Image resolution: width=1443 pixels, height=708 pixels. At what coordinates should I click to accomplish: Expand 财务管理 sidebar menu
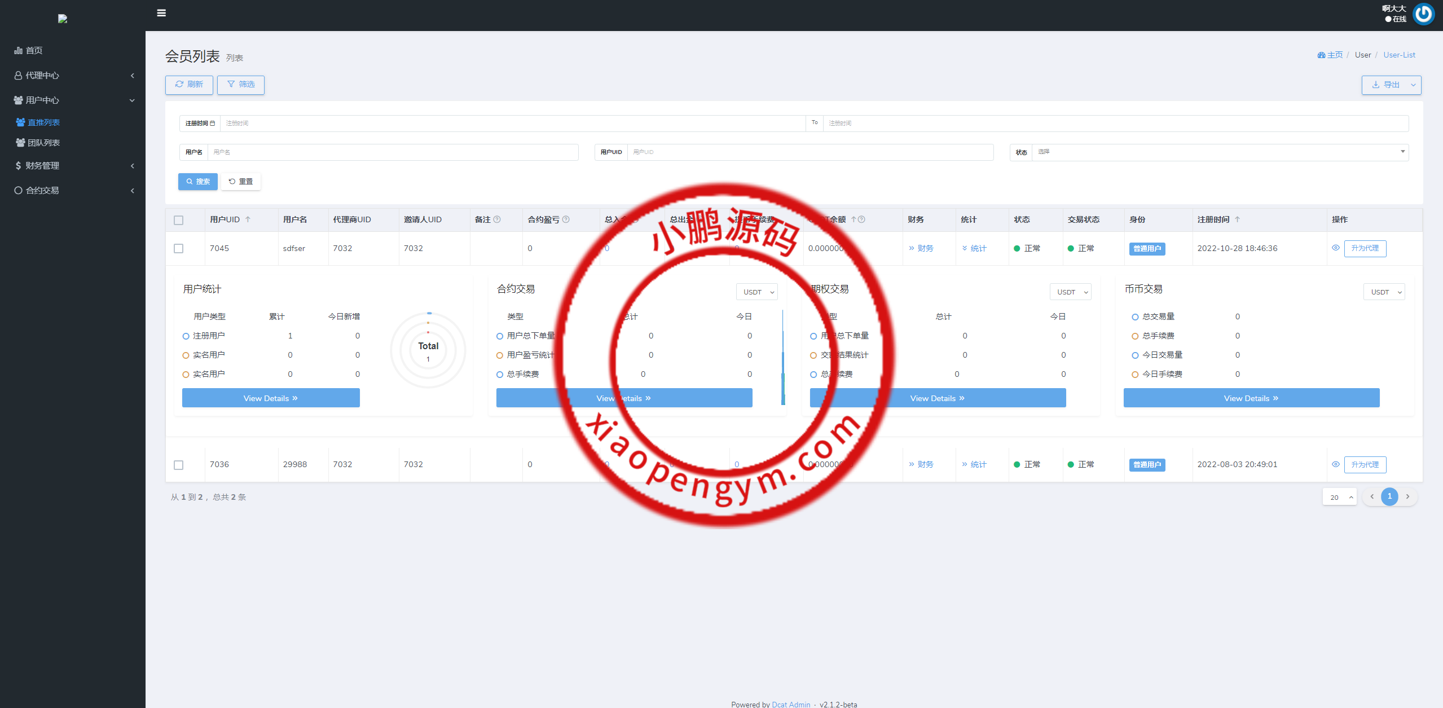tap(42, 165)
